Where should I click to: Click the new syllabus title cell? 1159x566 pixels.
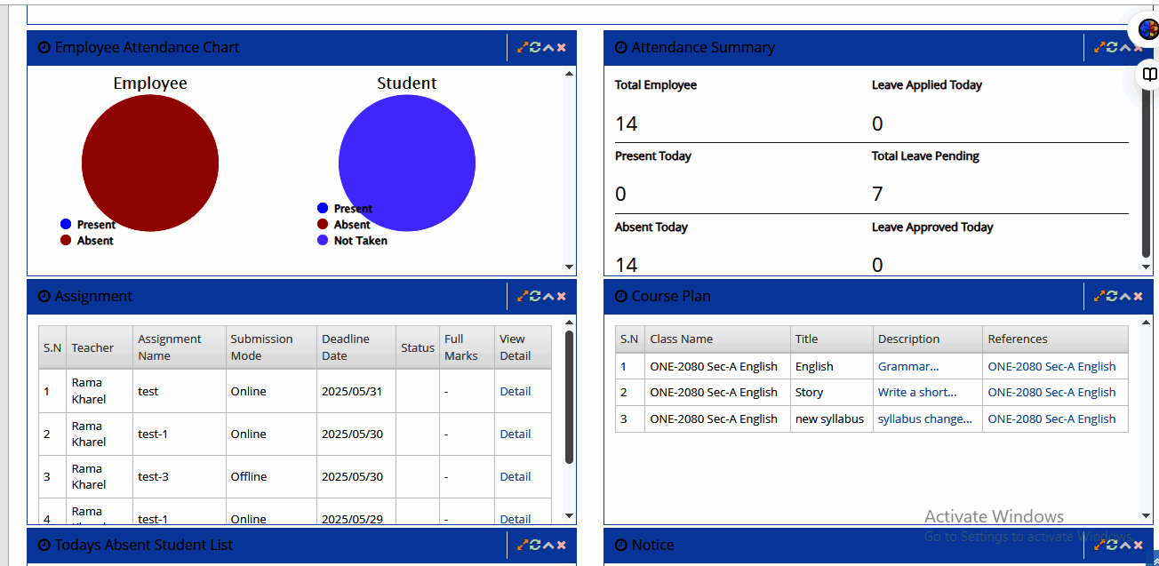[x=831, y=419]
